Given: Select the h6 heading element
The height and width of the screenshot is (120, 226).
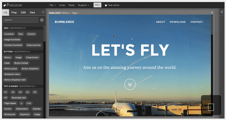Looking at the screenshot, I should [5, 98].
